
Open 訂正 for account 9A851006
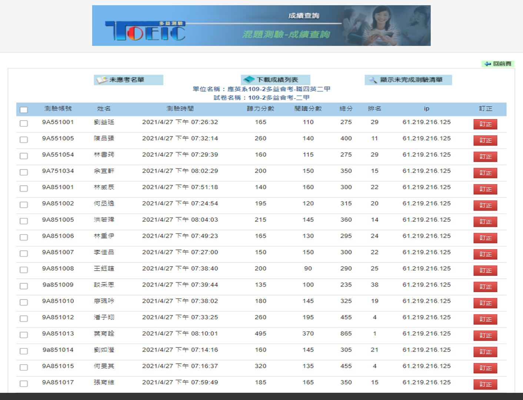point(485,238)
